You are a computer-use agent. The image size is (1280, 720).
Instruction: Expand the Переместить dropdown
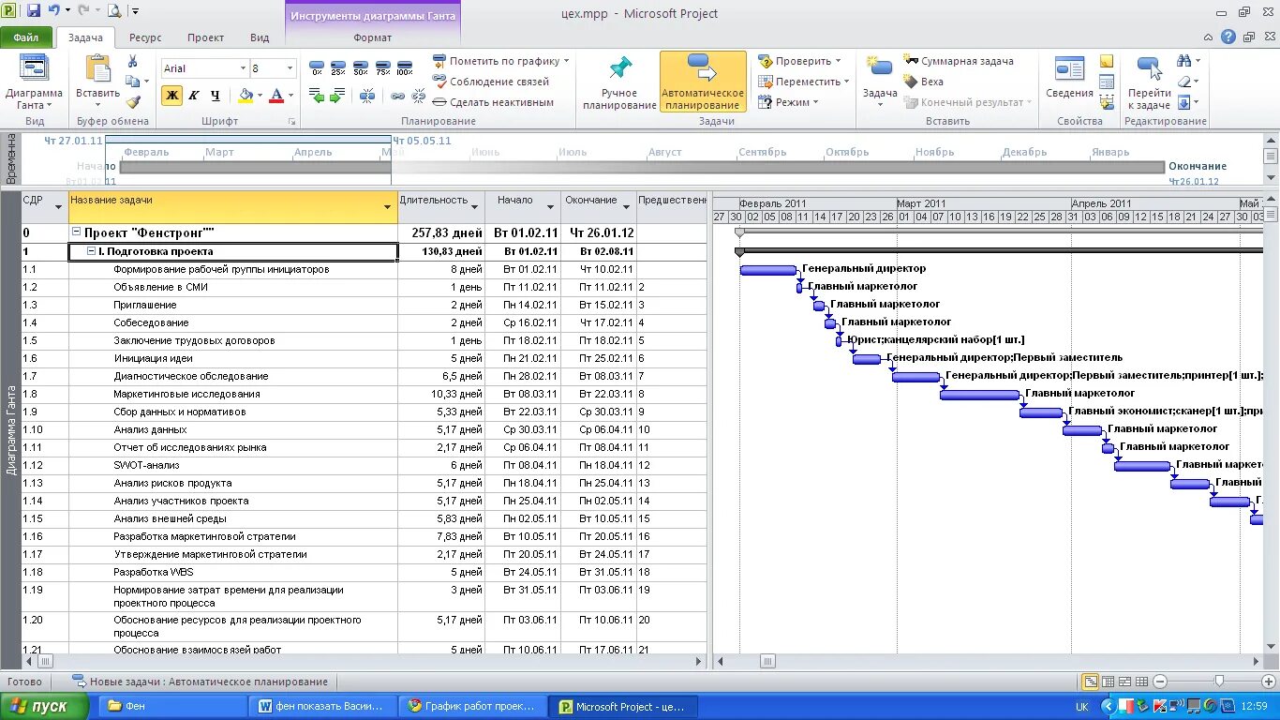point(804,82)
